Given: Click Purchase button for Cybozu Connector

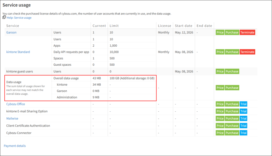Looking at the screenshot, I should pyautogui.click(x=232, y=133).
